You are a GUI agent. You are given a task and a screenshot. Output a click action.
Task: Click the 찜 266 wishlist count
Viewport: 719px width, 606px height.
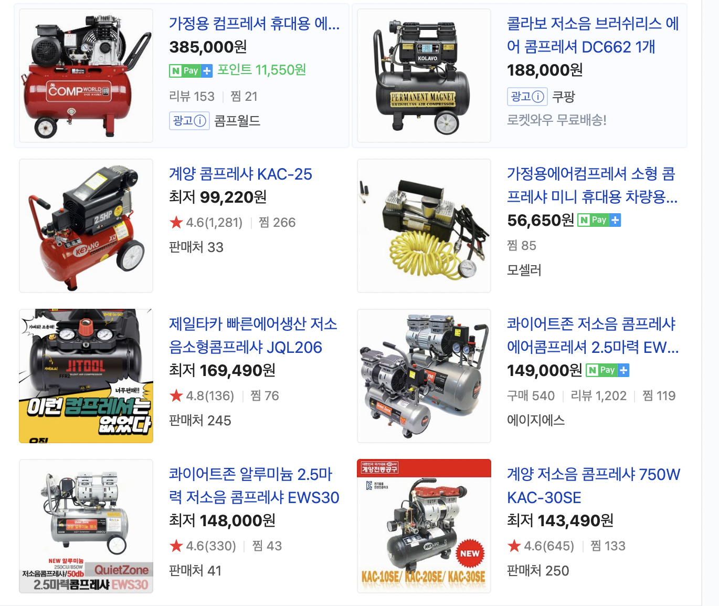click(x=277, y=222)
